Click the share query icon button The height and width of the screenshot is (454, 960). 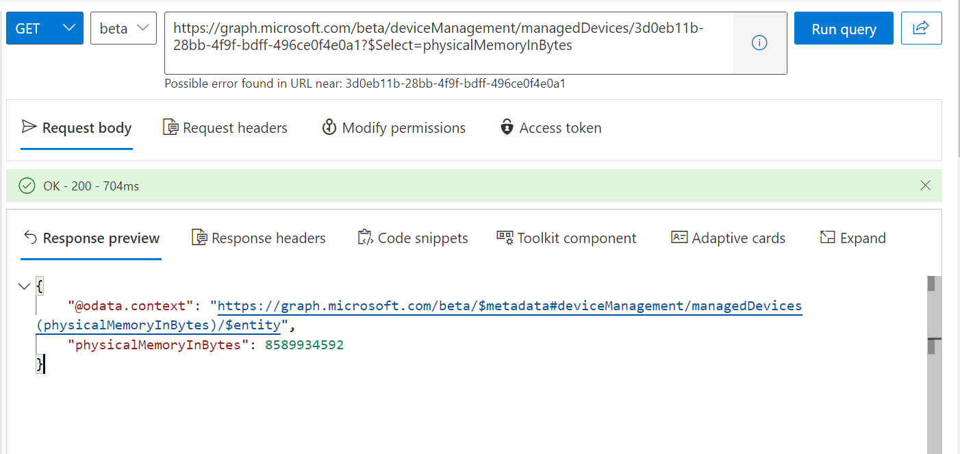tap(921, 28)
